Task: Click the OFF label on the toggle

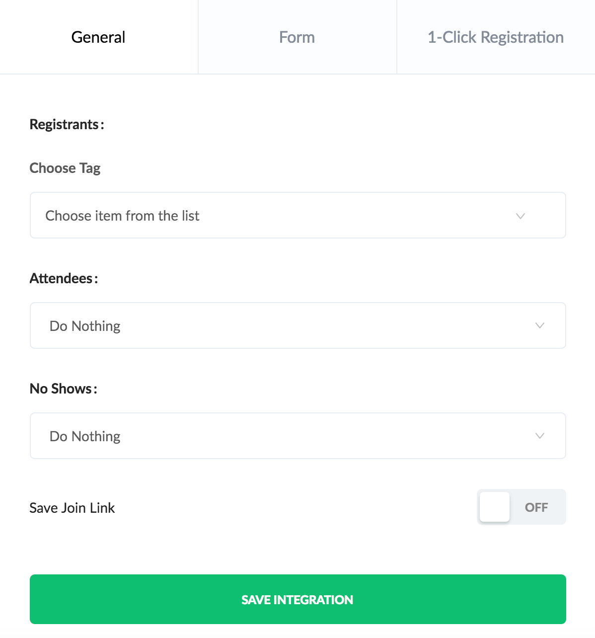Action: click(536, 507)
